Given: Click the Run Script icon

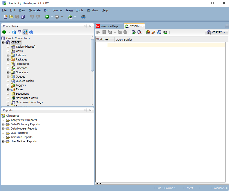Looking at the screenshot, I should (x=104, y=32).
